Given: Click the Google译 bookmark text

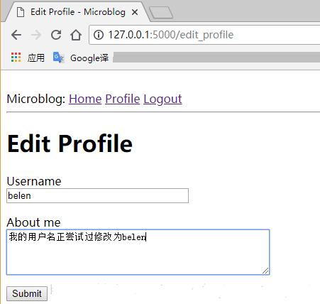Looking at the screenshot, I should pyautogui.click(x=89, y=58).
